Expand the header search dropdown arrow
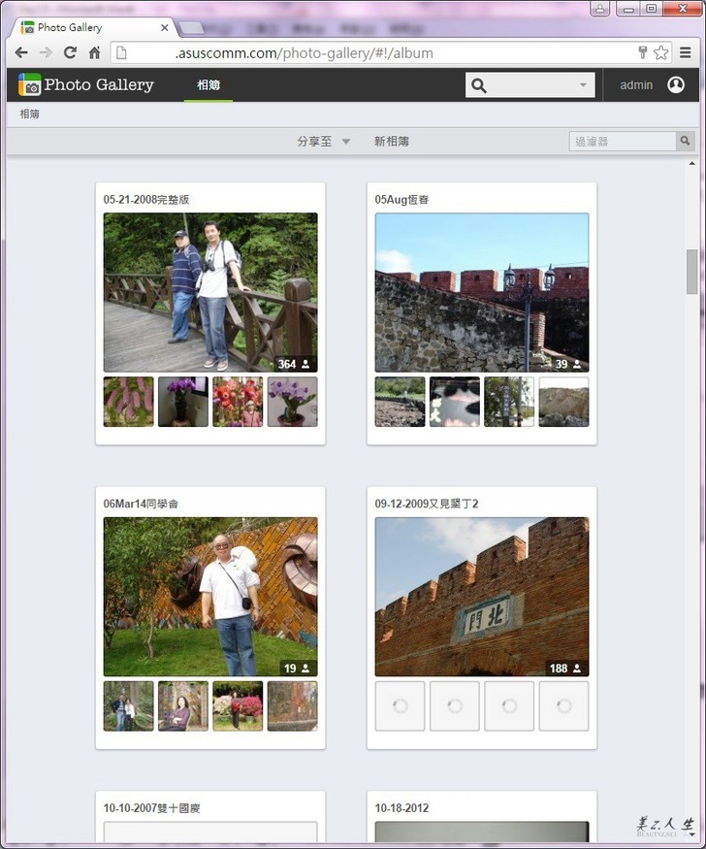 (x=583, y=85)
